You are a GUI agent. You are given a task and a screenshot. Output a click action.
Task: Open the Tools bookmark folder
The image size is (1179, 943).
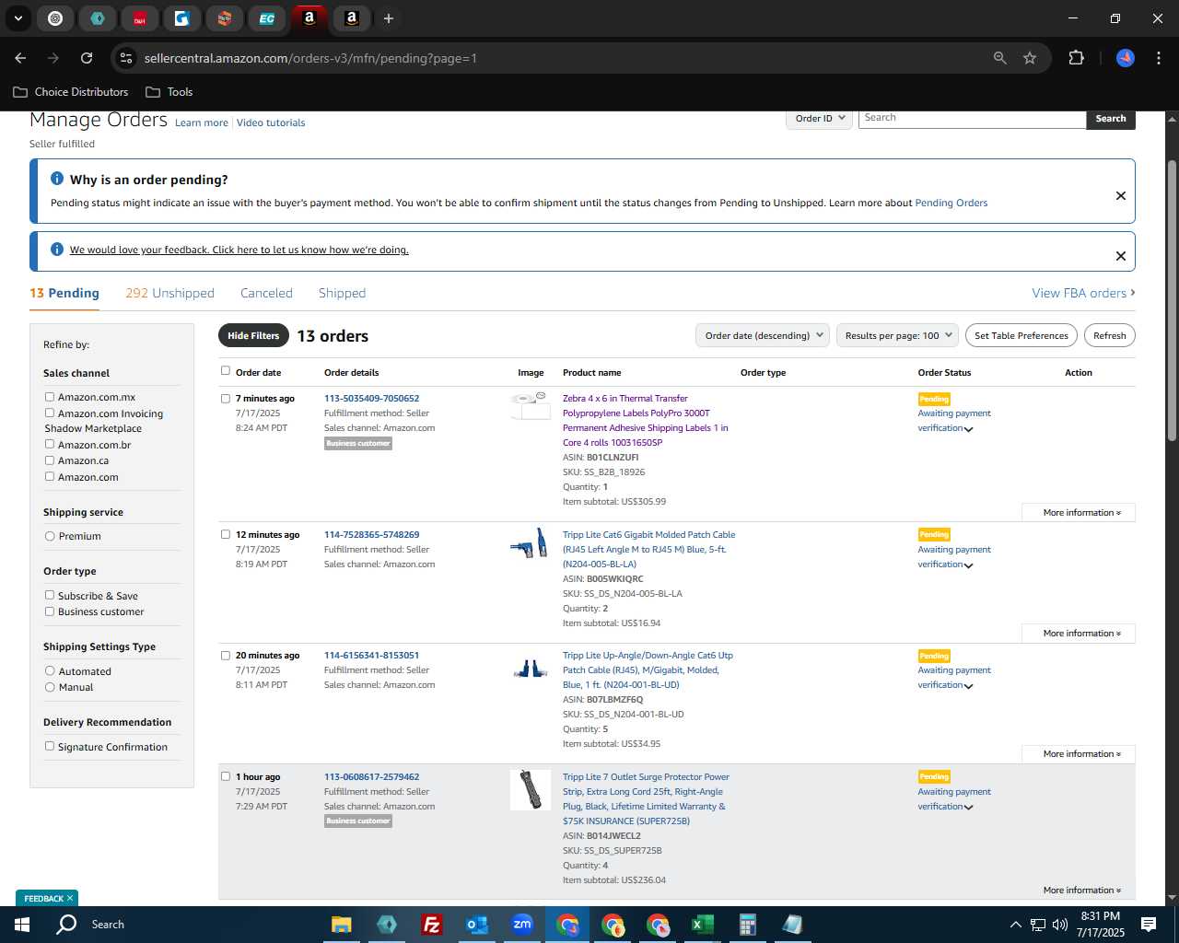coord(169,92)
